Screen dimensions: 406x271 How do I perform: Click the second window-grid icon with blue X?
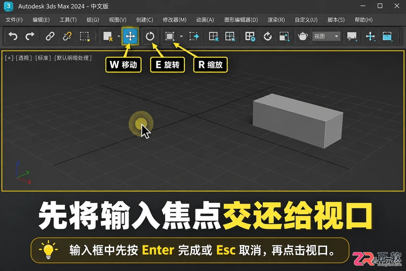230,36
